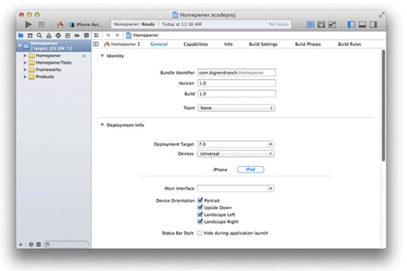Select the iPad segment button
Viewport: 407px width, 271px height.
(x=250, y=169)
